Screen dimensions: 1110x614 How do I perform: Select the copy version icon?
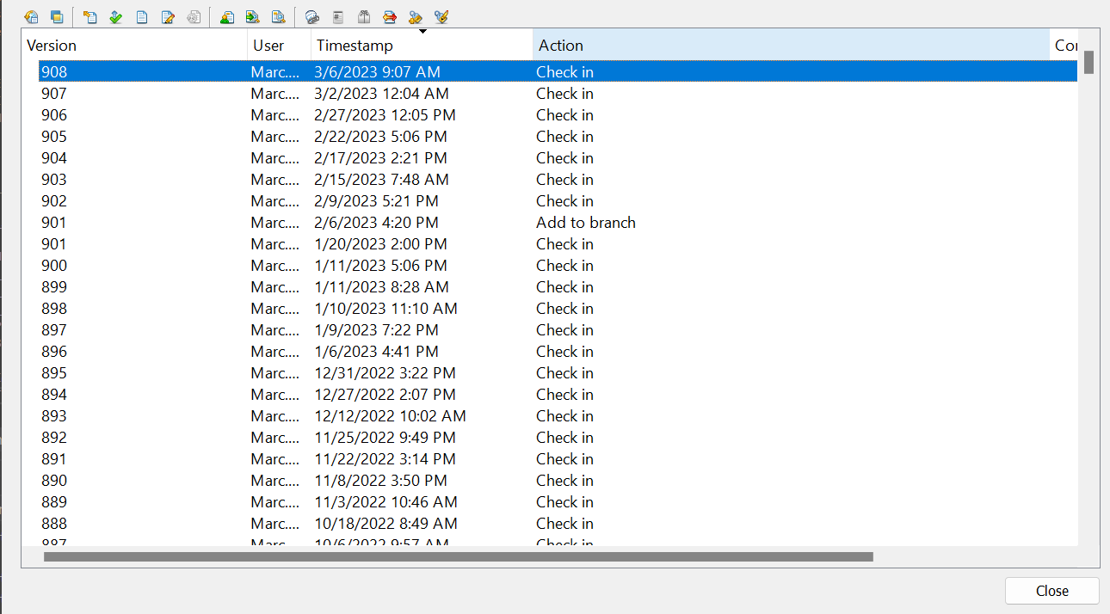tap(57, 16)
